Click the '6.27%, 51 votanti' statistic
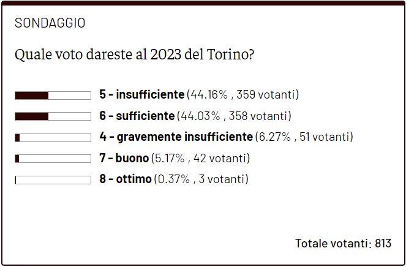This screenshot has height=267, width=406. click(303, 137)
